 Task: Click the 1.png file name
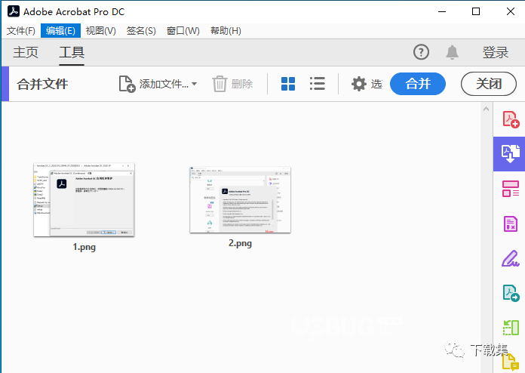(x=84, y=247)
